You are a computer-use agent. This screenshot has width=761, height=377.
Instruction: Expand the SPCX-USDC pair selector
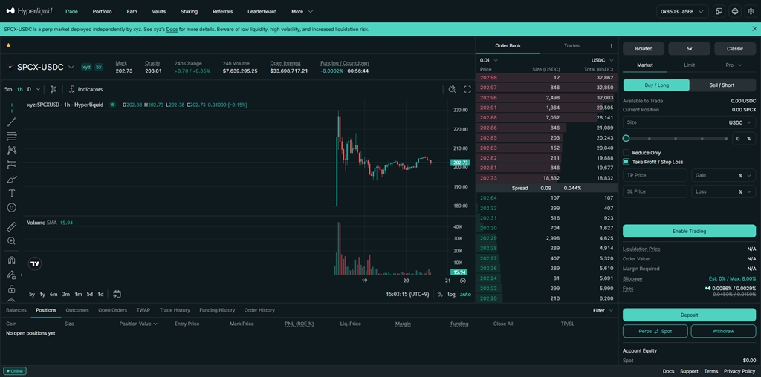pyautogui.click(x=71, y=67)
